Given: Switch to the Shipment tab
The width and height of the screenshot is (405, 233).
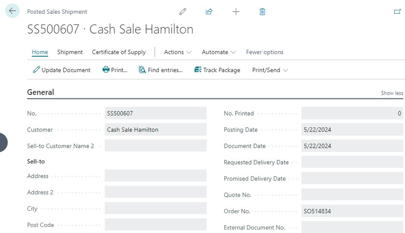Looking at the screenshot, I should point(70,52).
